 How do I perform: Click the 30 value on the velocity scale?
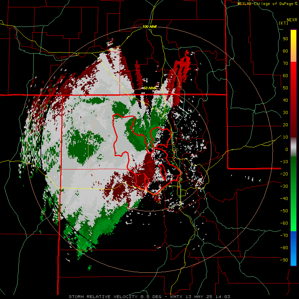tap(285, 113)
